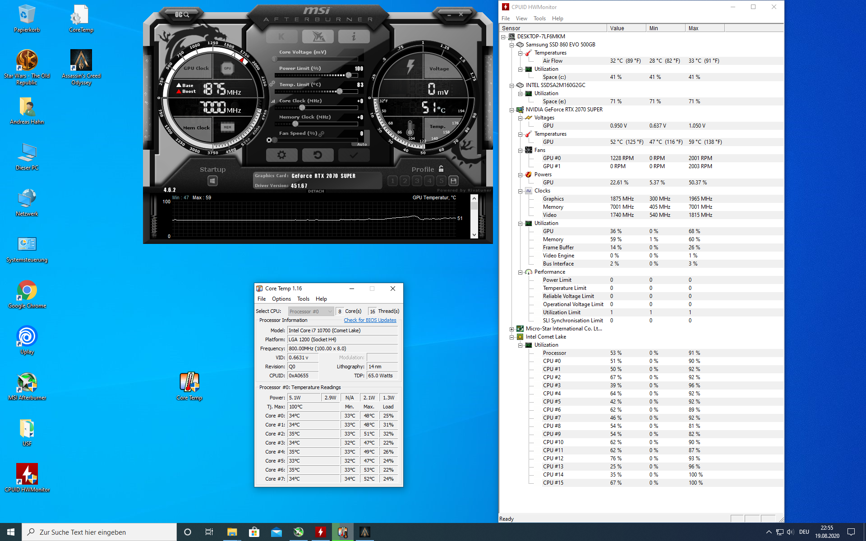Viewport: 866px width, 541px height.
Task: Open the Tools menu in HWMonitor
Action: (x=539, y=18)
